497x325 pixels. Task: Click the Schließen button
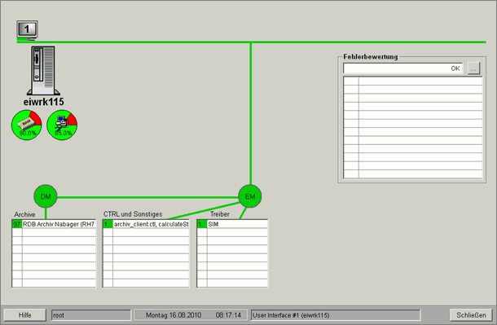(471, 315)
